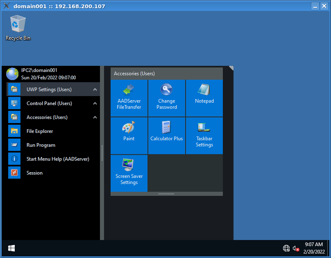Open the Taskbar Settings tile
Image resolution: width=331 pixels, height=258 pixels.
(x=204, y=136)
